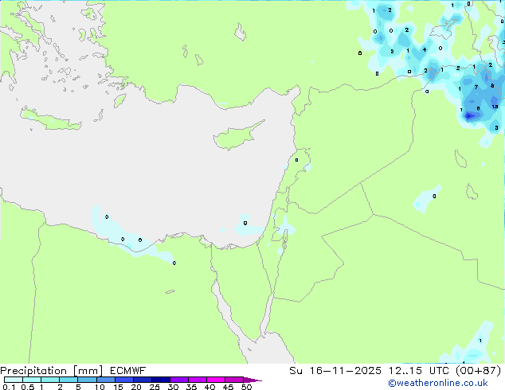Screen dimensions: 505x390
Task: Pick the 45–50 mm legend color swatch
Action: [x=234, y=380]
